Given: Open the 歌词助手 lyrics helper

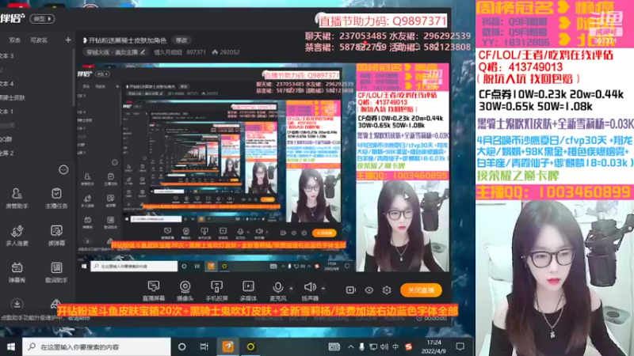Looking at the screenshot, I should point(56,272).
